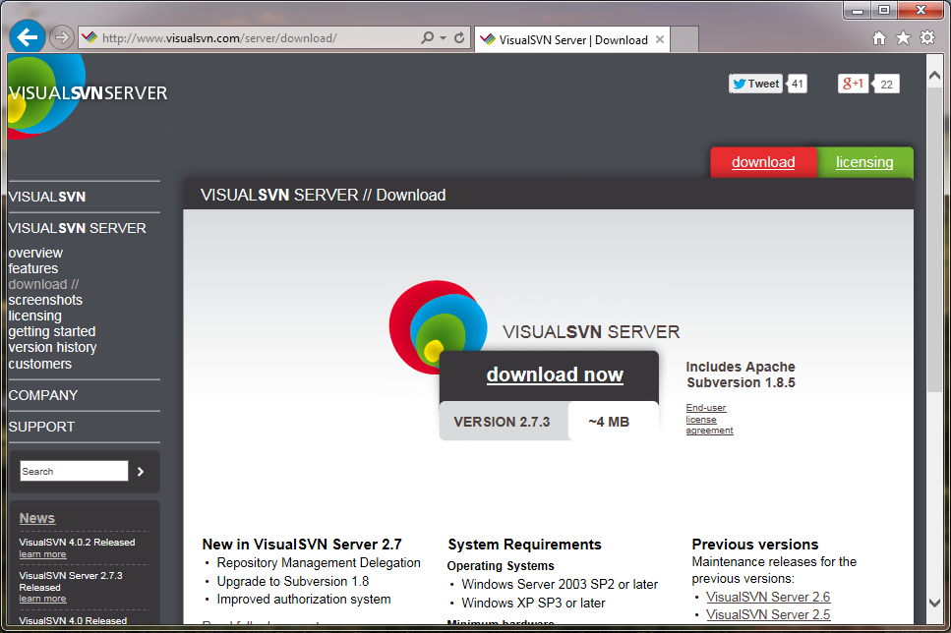Click Upgrade to Subversion 1.8 bullet

(x=293, y=582)
